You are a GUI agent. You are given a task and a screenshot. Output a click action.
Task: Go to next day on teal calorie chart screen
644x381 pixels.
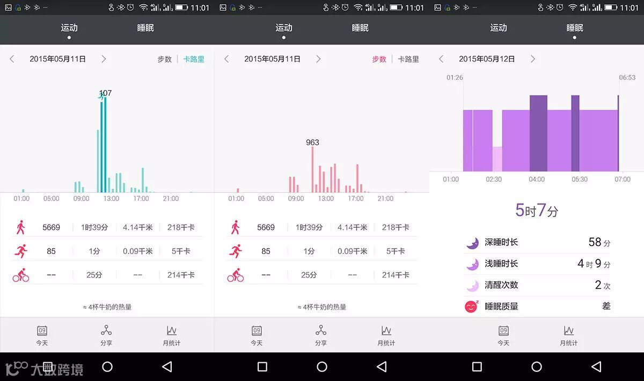(104, 59)
